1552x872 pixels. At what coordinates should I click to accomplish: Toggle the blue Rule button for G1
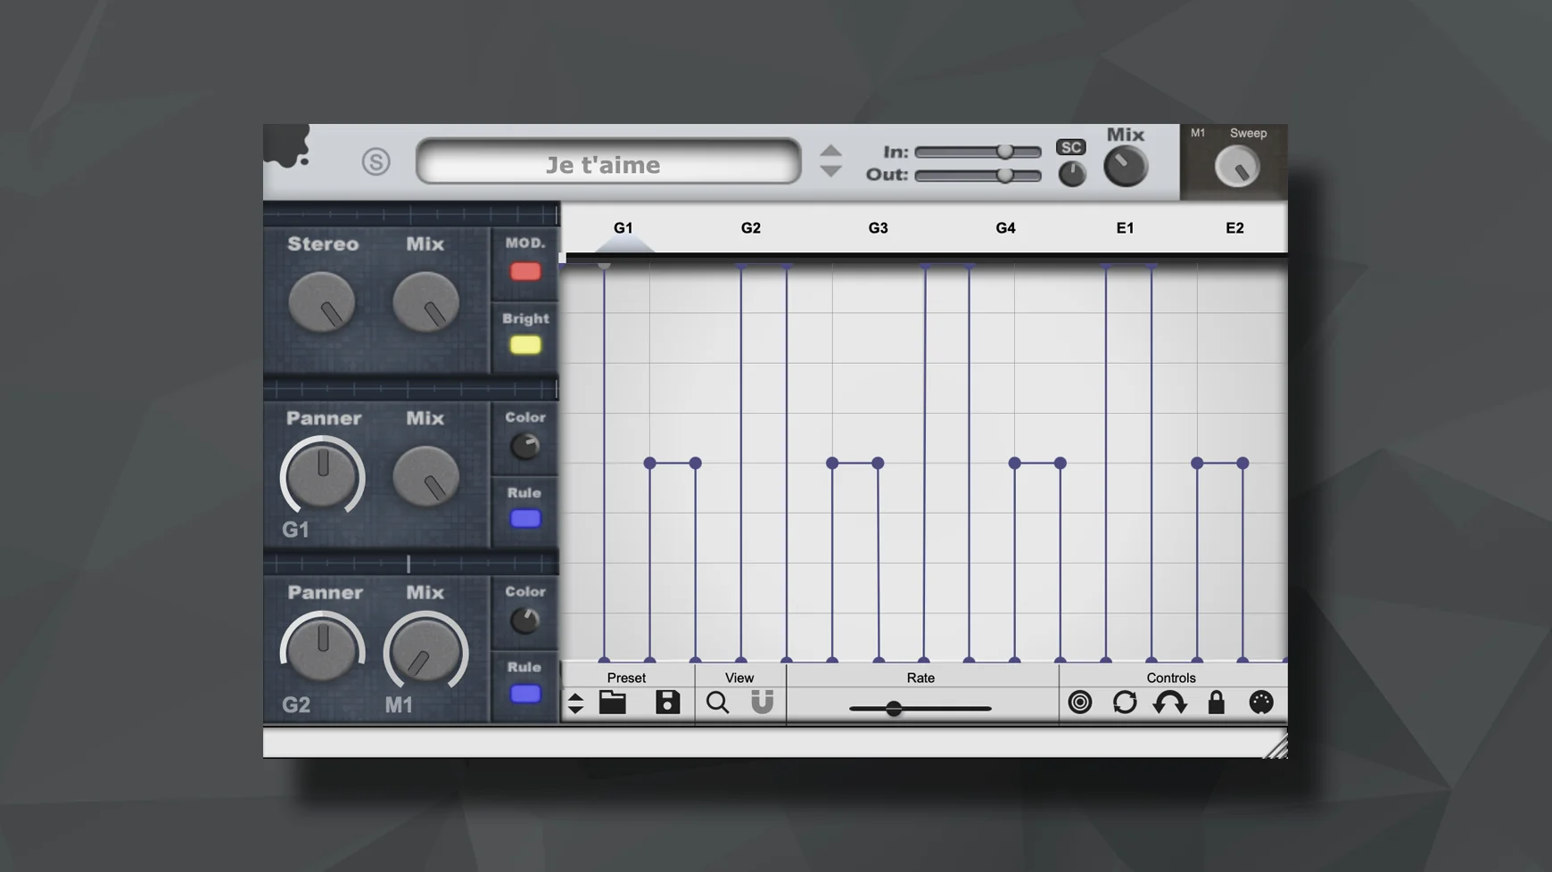(525, 517)
